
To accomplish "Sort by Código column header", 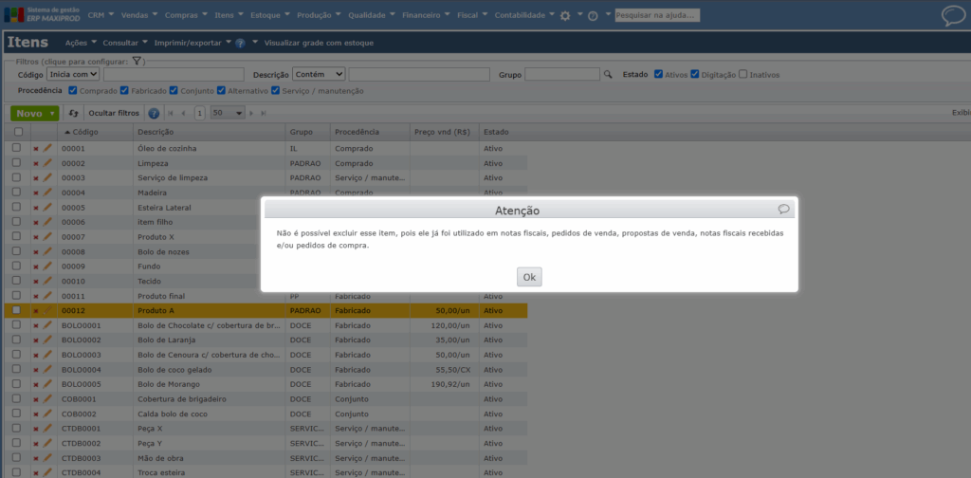I will click(96, 132).
